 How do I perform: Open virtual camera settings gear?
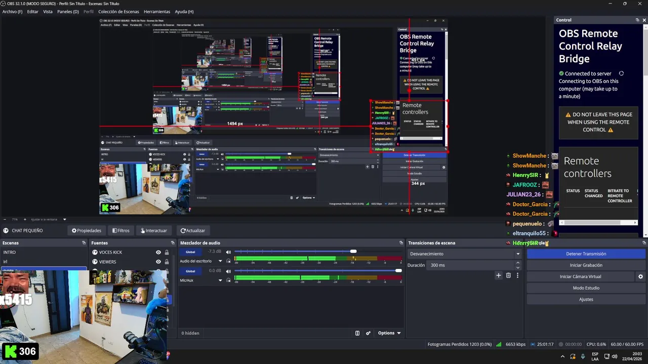(640, 277)
